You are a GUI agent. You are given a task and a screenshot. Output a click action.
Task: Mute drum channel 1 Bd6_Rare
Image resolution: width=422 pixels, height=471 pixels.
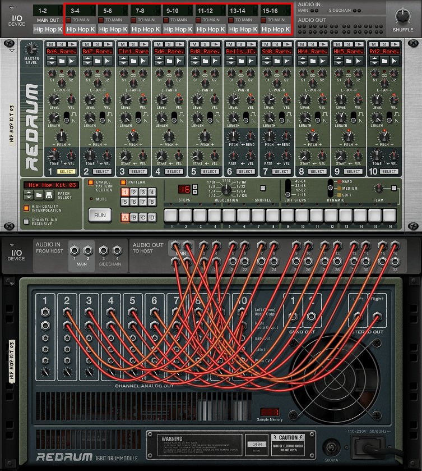pyautogui.click(x=52, y=44)
